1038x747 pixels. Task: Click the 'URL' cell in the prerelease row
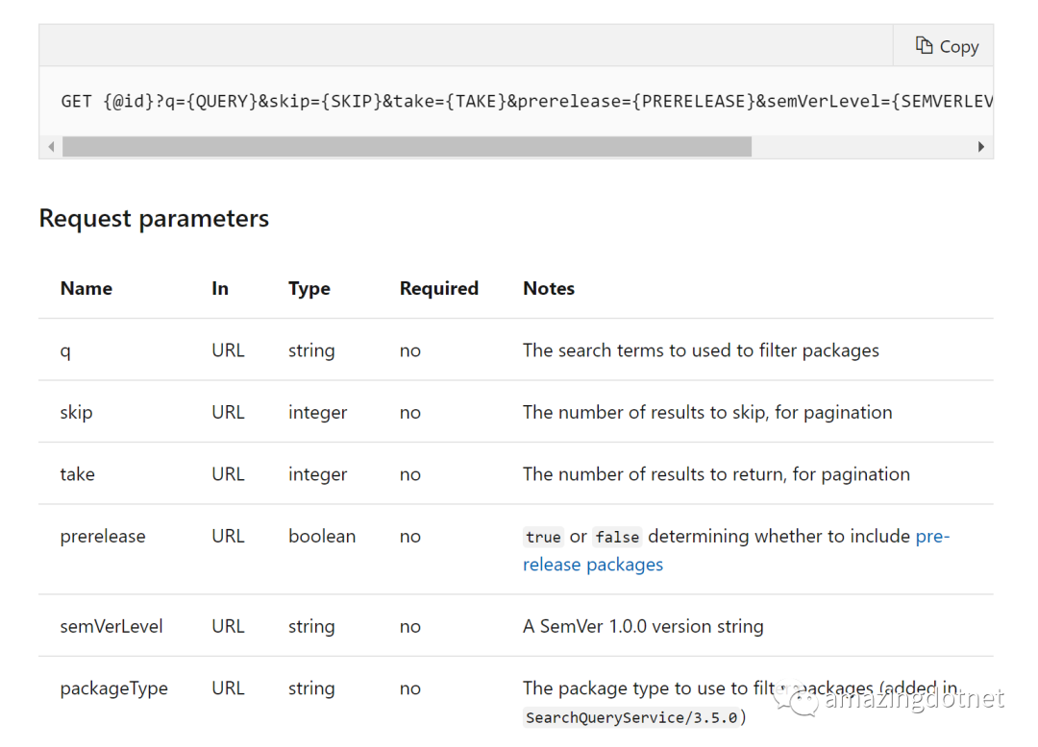(229, 536)
